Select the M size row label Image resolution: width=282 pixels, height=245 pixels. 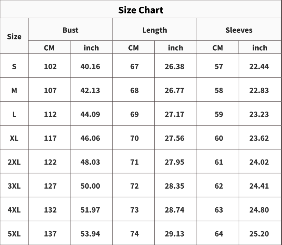pyautogui.click(x=14, y=90)
